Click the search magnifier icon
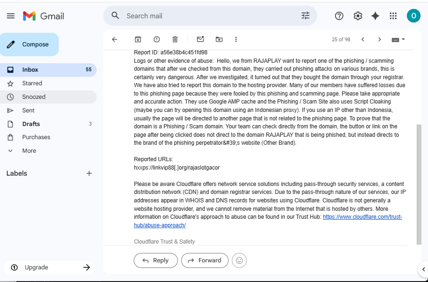The image size is (428, 282). [x=115, y=16]
